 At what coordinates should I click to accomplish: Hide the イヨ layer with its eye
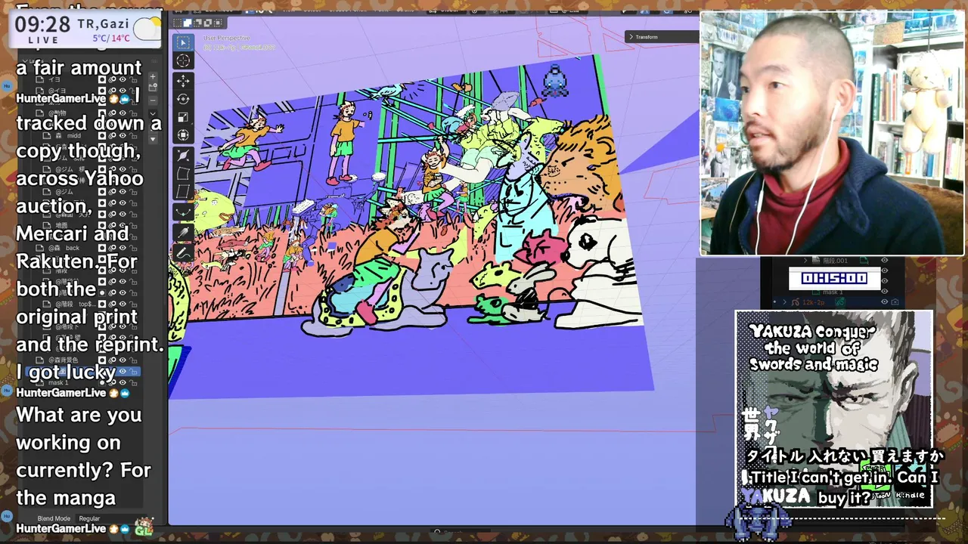[x=122, y=79]
